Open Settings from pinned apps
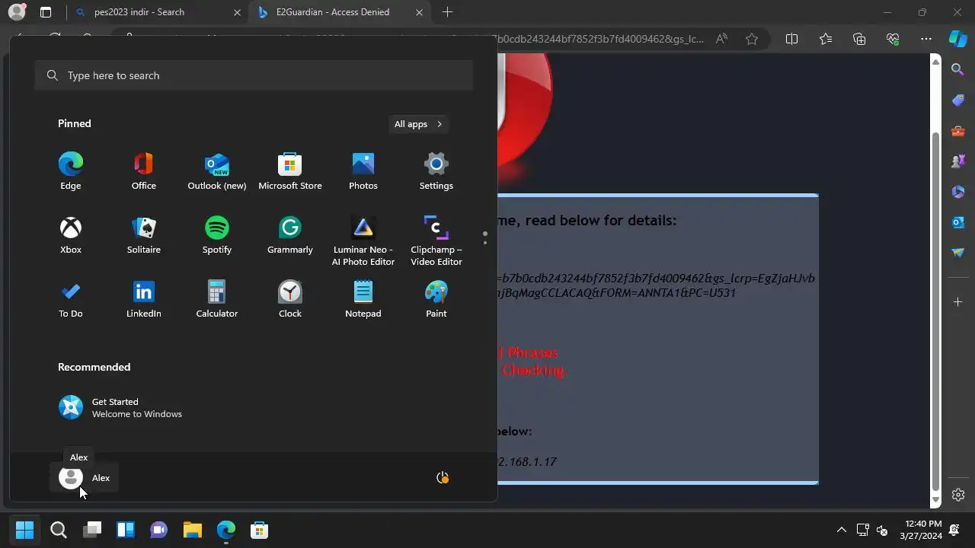The width and height of the screenshot is (975, 548). [x=436, y=171]
